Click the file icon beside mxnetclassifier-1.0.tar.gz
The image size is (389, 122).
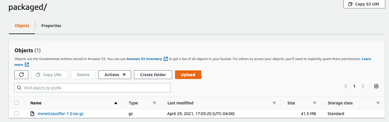33,114
